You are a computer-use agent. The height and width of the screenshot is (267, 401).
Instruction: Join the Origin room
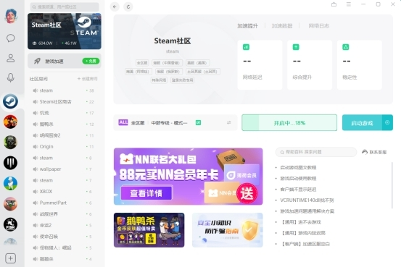(63, 146)
